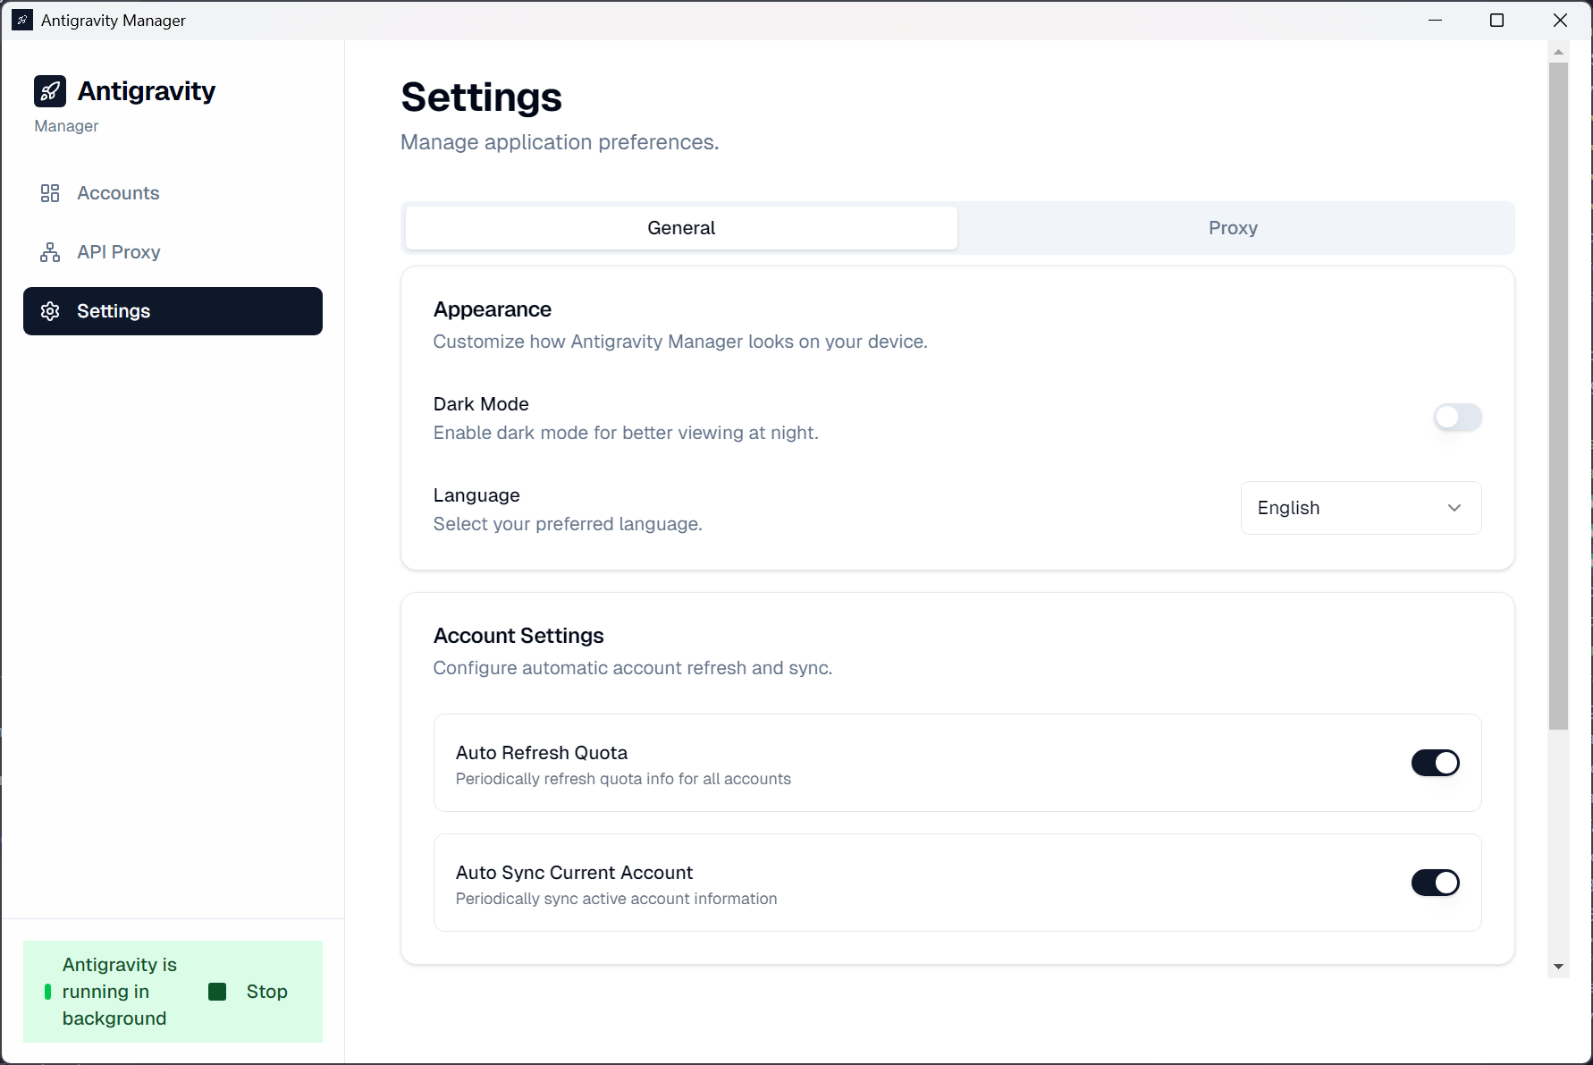Click the running status indicator icon
Image resolution: width=1593 pixels, height=1065 pixels.
tap(47, 991)
